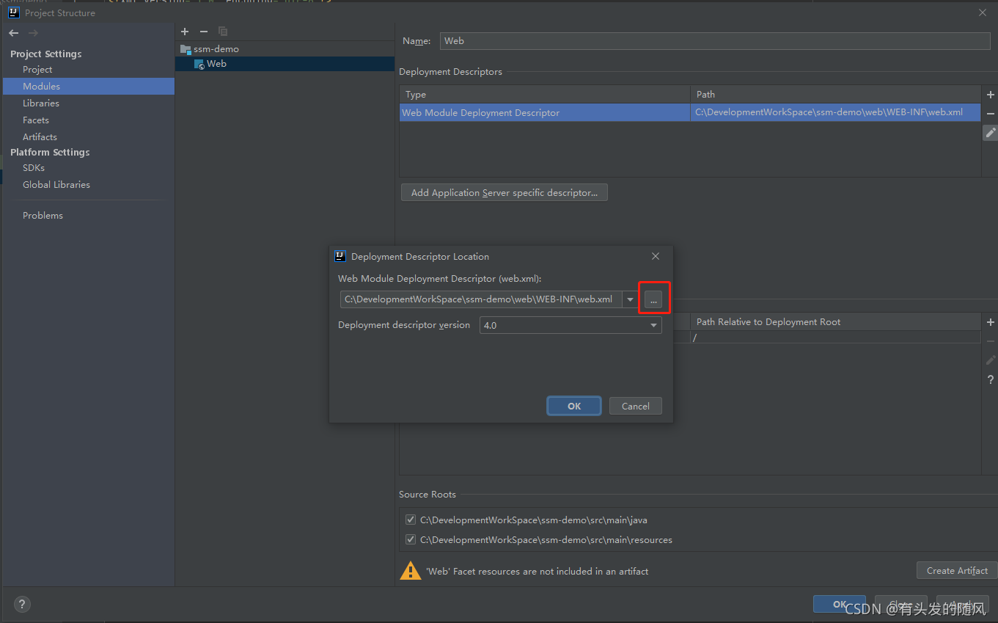Select ssm-demo module in tree
The image size is (998, 623).
click(216, 49)
